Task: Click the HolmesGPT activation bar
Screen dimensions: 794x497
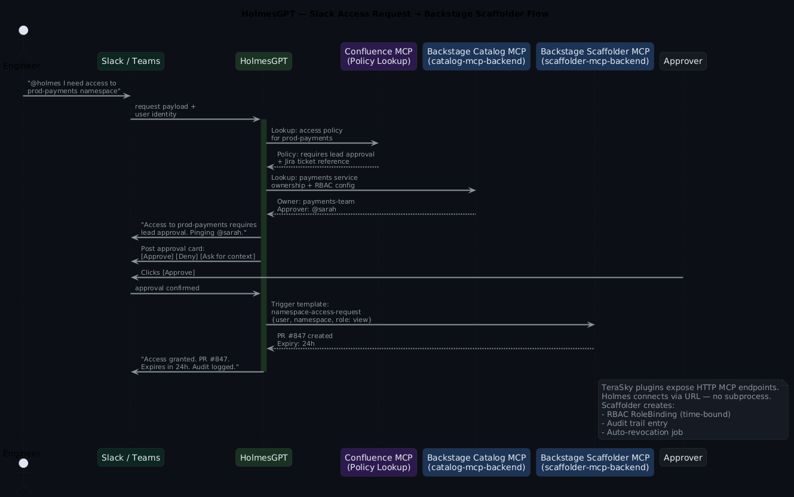Action: click(x=263, y=246)
